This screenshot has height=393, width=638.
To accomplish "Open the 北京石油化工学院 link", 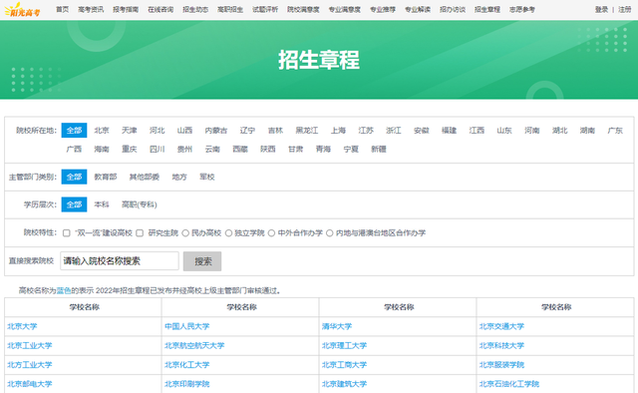I will click(x=509, y=384).
